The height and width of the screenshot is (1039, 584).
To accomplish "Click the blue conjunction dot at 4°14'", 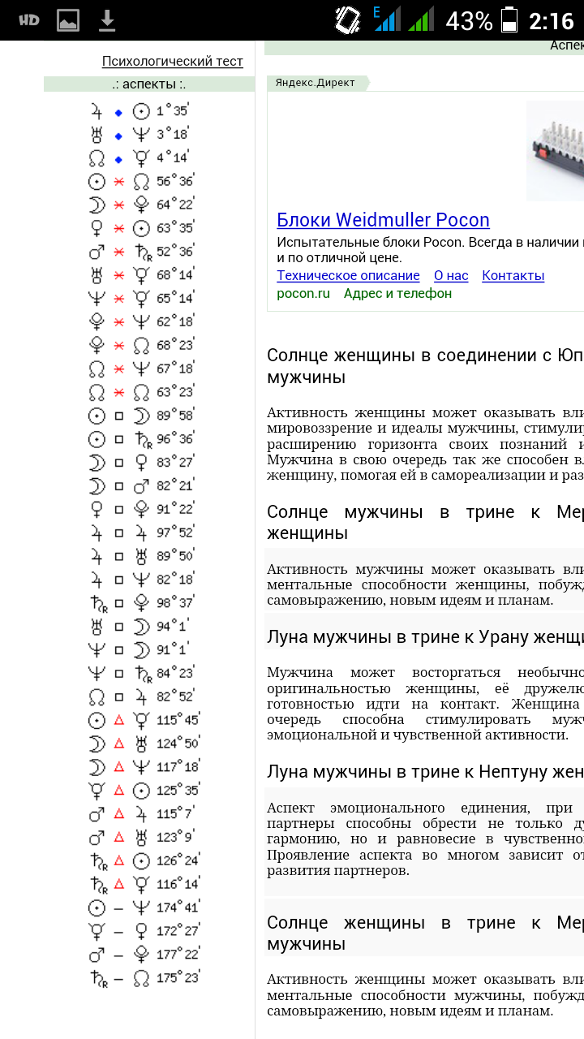I will click(118, 159).
